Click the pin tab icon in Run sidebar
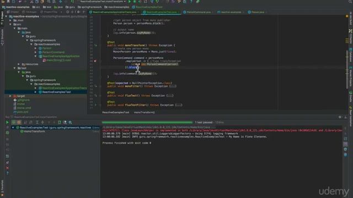The width and height of the screenshot is (353, 198). click(7, 162)
